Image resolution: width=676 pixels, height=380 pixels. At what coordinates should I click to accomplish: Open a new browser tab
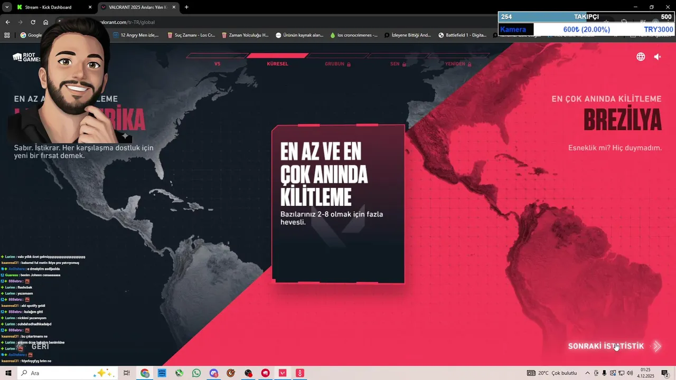(x=186, y=7)
